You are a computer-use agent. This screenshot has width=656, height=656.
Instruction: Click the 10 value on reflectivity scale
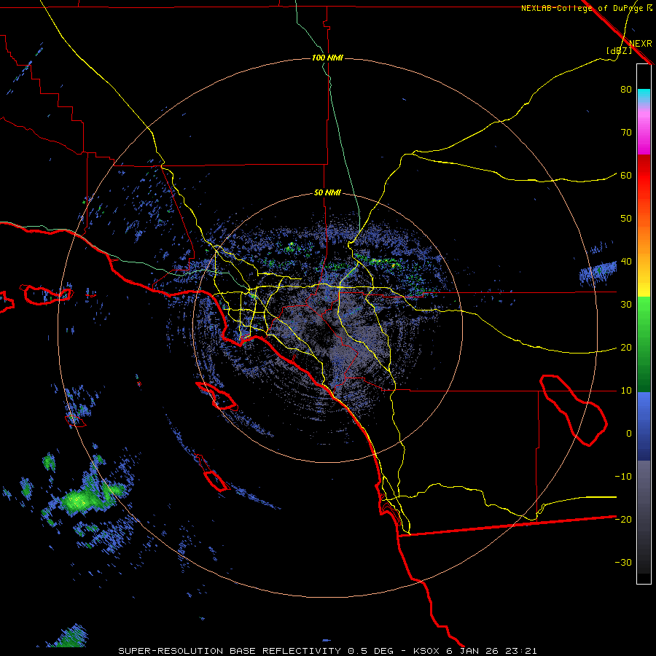(626, 391)
